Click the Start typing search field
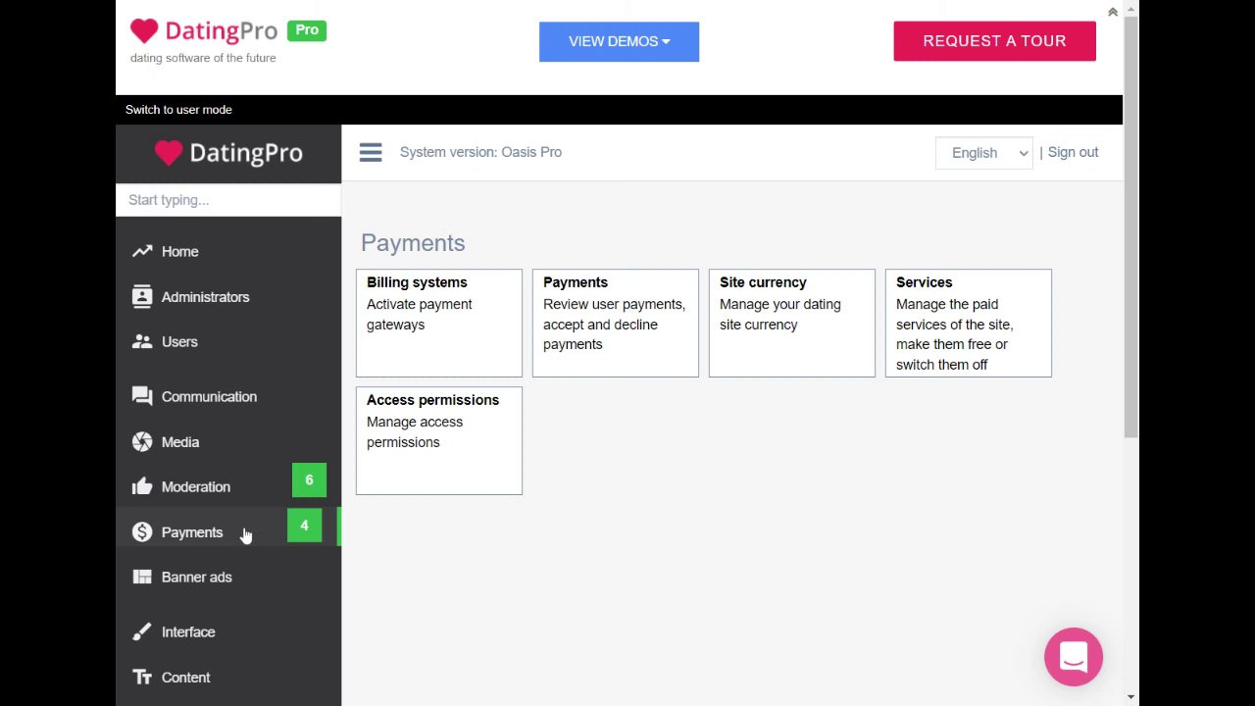This screenshot has width=1255, height=706. pyautogui.click(x=228, y=200)
